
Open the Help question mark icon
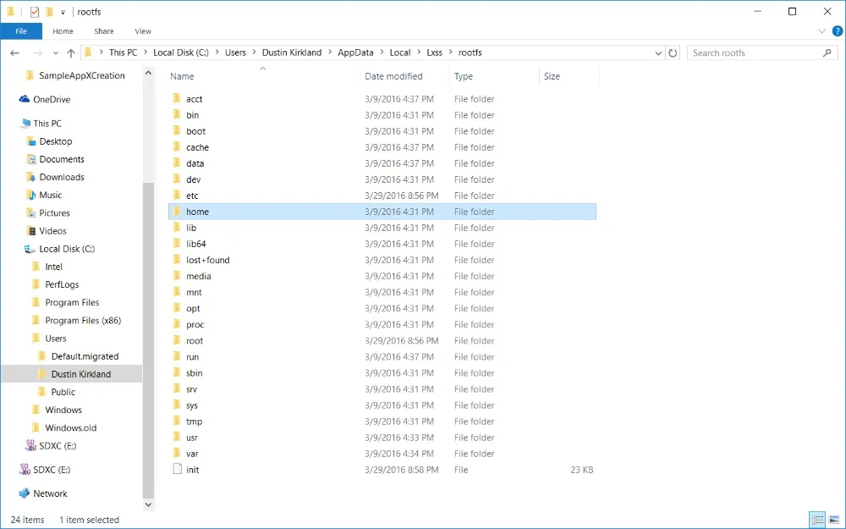click(x=835, y=31)
